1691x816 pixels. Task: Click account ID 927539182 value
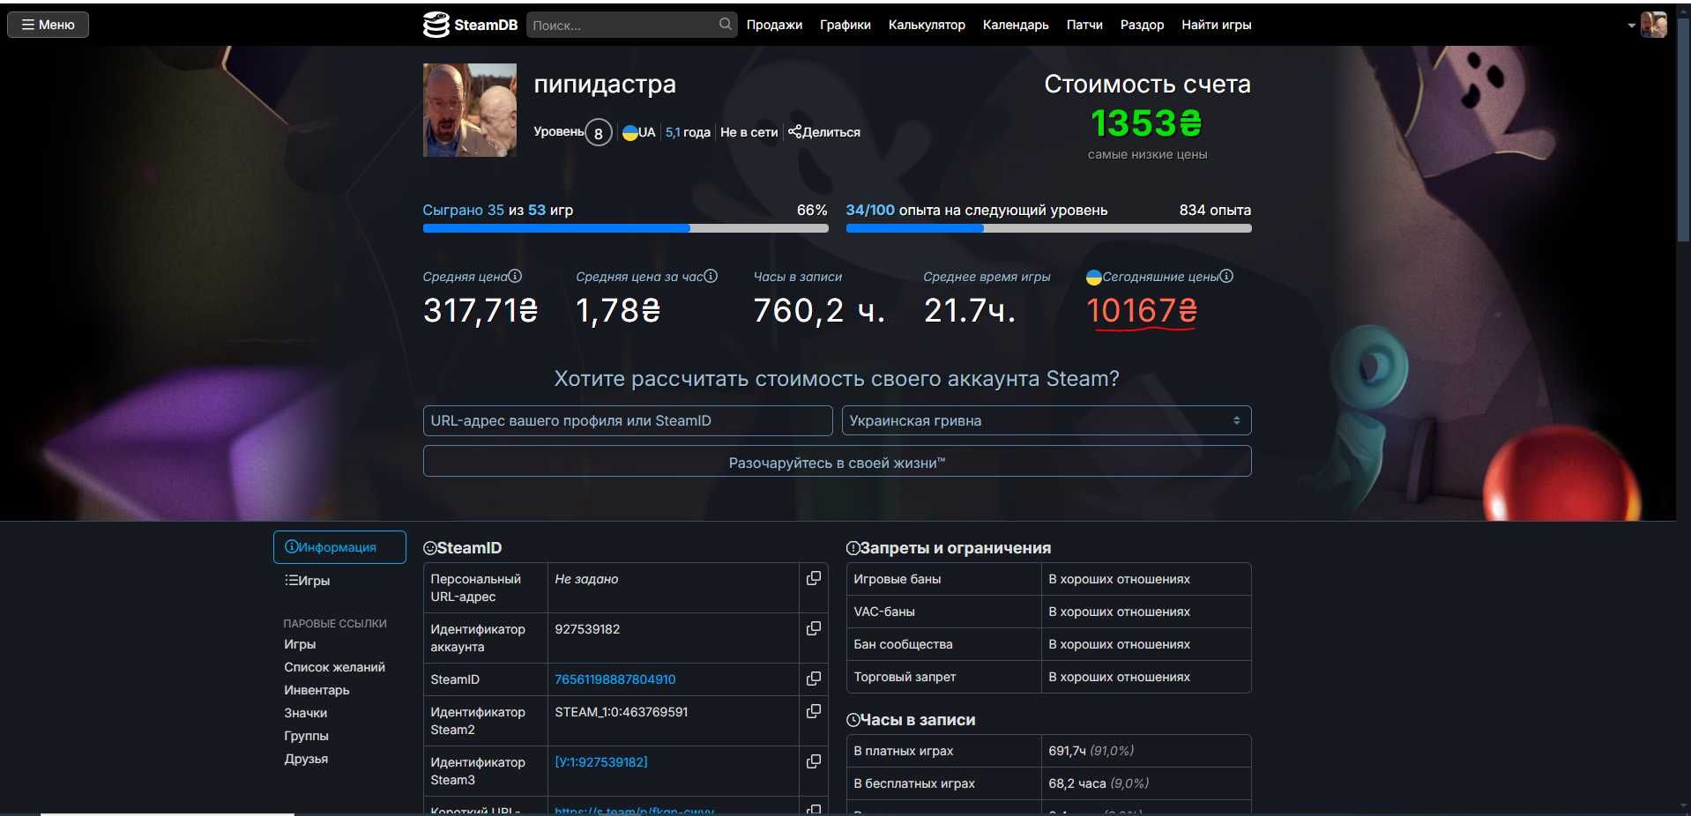(587, 629)
